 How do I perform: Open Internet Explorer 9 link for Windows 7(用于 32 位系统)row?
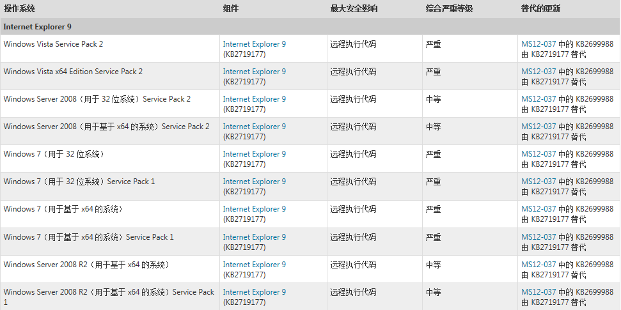pyautogui.click(x=255, y=154)
